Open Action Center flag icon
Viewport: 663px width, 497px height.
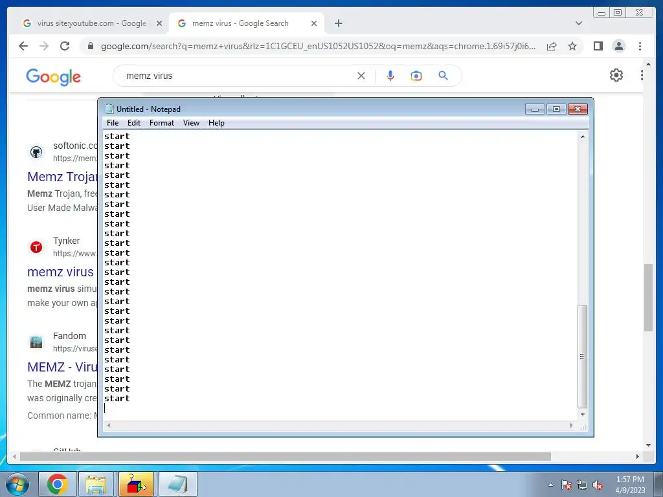pos(566,485)
